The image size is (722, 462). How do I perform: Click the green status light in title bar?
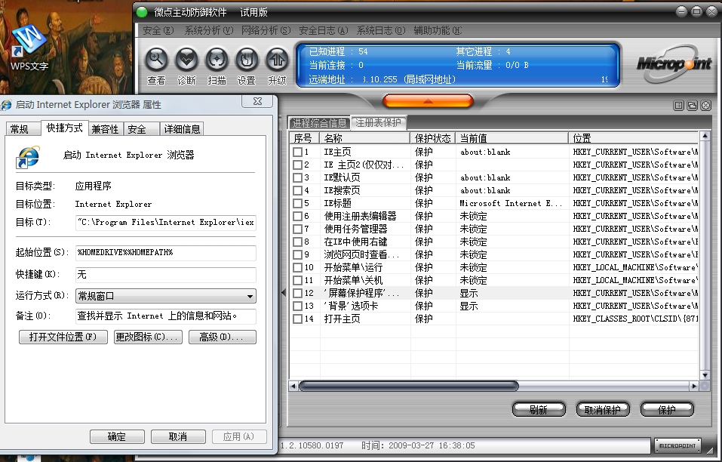pos(142,12)
